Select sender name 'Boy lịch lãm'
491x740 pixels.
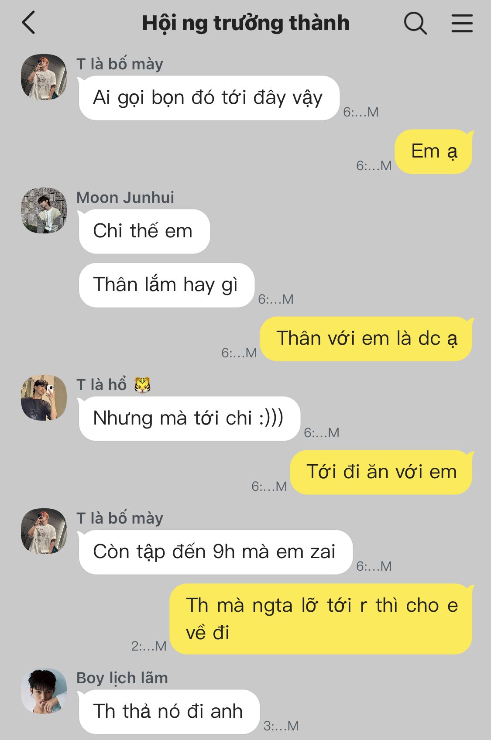(122, 678)
